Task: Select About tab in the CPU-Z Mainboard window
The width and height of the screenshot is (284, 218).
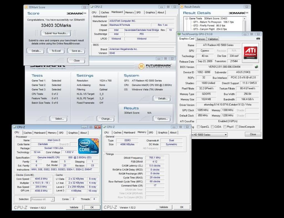Action: coord(161,12)
